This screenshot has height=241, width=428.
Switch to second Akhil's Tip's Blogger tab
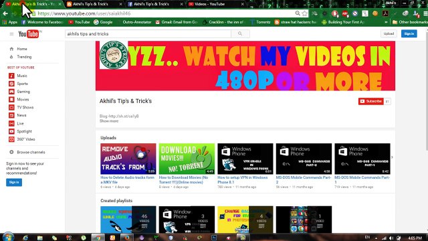(x=94, y=4)
